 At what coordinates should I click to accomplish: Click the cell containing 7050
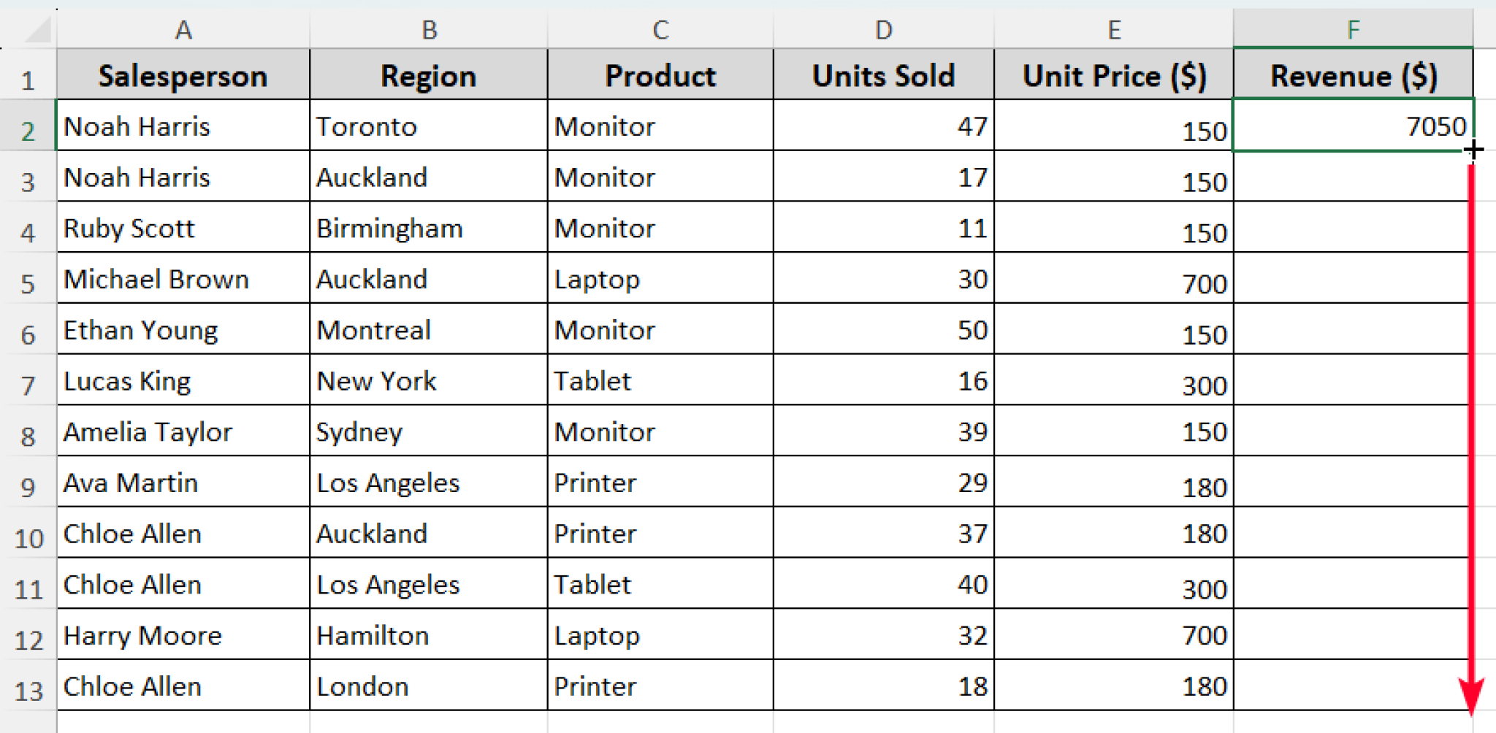click(x=1351, y=126)
